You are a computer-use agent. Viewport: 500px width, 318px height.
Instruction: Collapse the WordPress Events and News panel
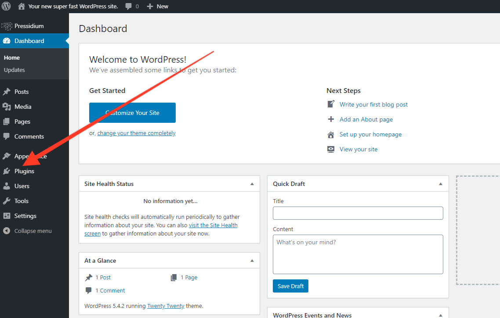pos(441,315)
